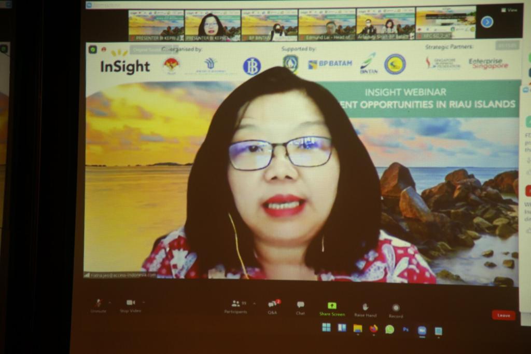This screenshot has width=531, height=354.
Task: Open Firefox from the taskbar
Action: 373,329
